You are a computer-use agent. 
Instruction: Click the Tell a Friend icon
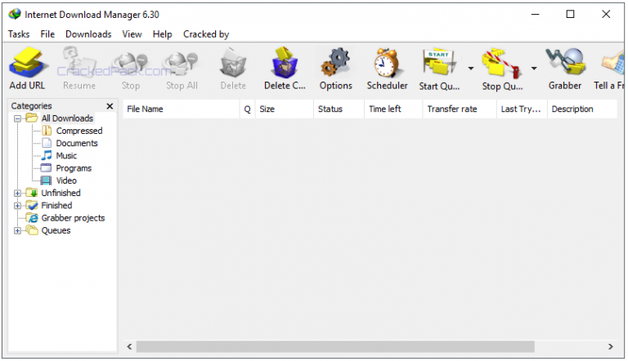pyautogui.click(x=612, y=64)
